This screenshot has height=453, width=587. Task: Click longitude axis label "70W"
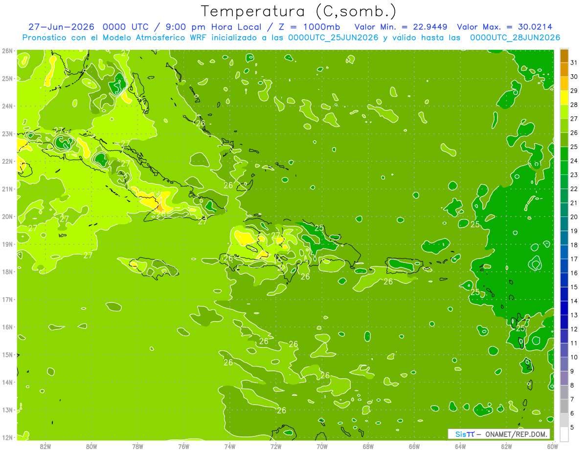(x=322, y=446)
